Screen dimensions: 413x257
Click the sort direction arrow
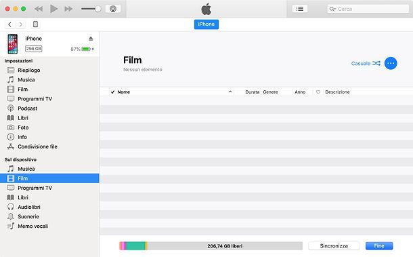coord(230,92)
